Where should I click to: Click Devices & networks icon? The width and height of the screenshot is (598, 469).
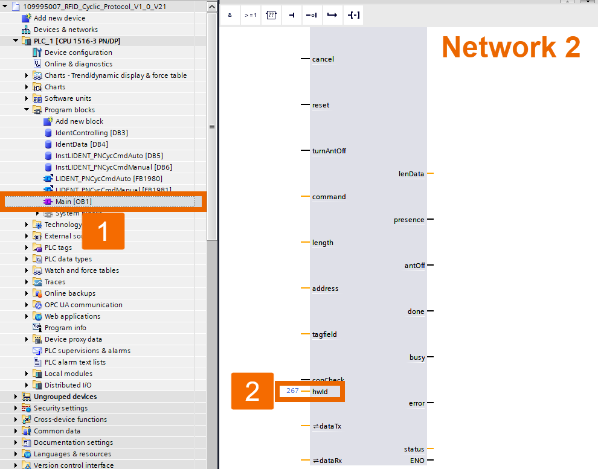27,30
